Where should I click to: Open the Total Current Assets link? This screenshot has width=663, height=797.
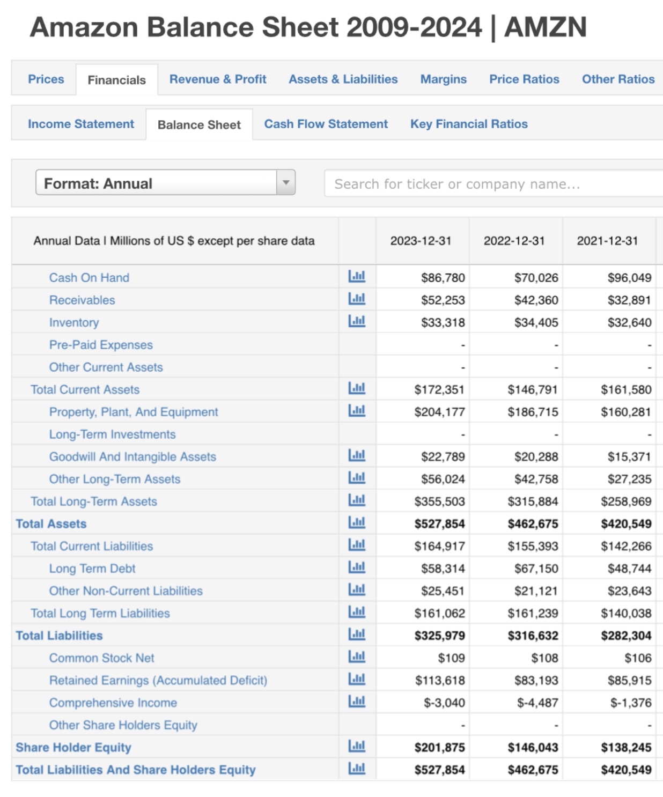[85, 389]
